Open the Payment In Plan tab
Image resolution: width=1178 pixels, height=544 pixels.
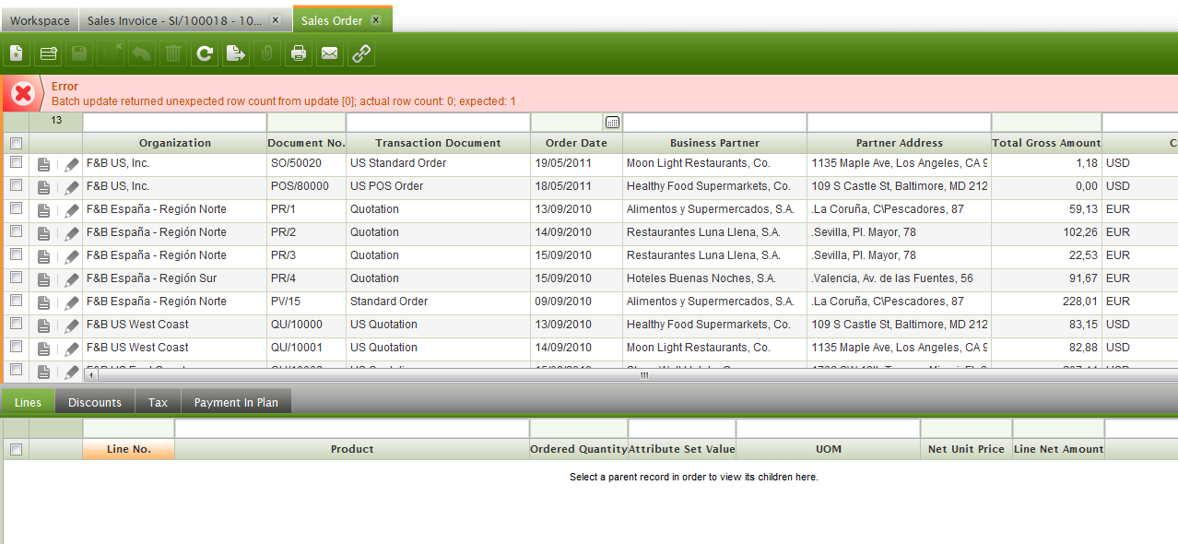click(x=236, y=402)
